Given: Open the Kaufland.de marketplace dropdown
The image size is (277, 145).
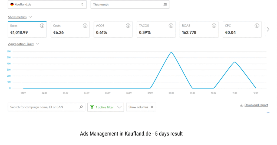Looking at the screenshot, I should click(x=47, y=5).
